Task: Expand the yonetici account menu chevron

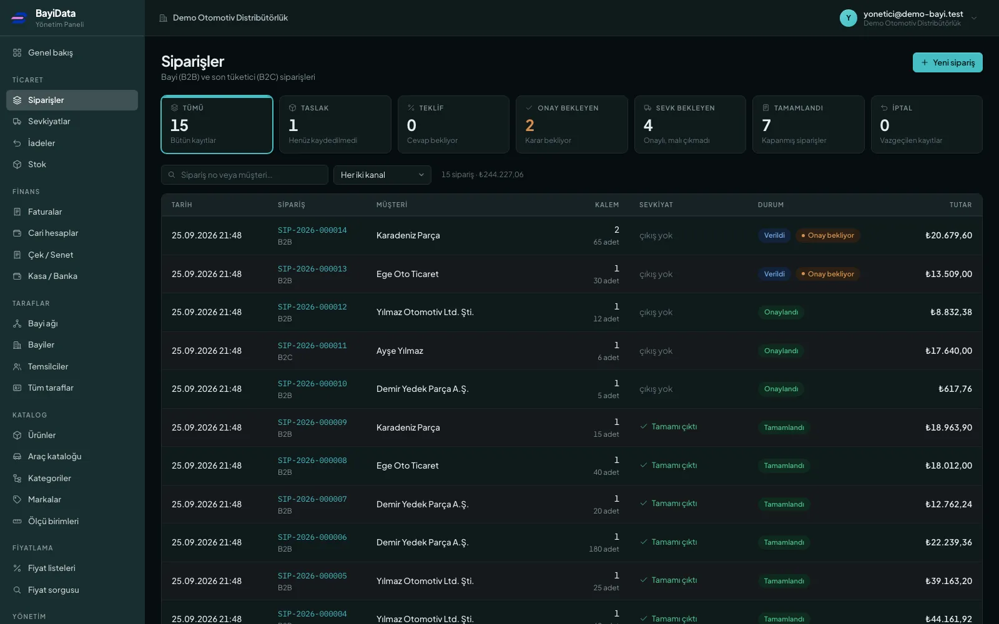Action: [x=974, y=18]
